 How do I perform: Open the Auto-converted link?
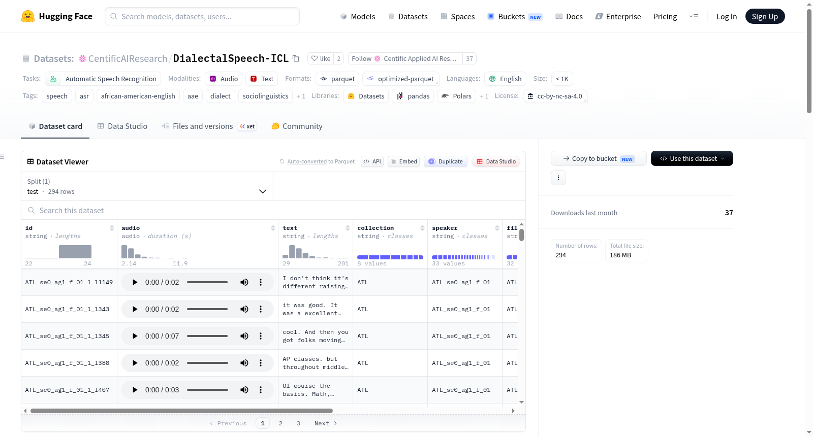pyautogui.click(x=307, y=161)
